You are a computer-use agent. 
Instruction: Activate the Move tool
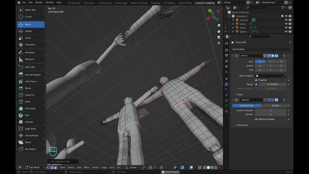tap(31, 25)
